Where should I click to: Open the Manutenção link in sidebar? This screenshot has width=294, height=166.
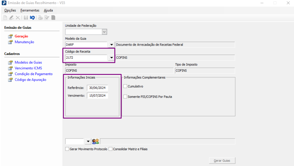[24, 42]
